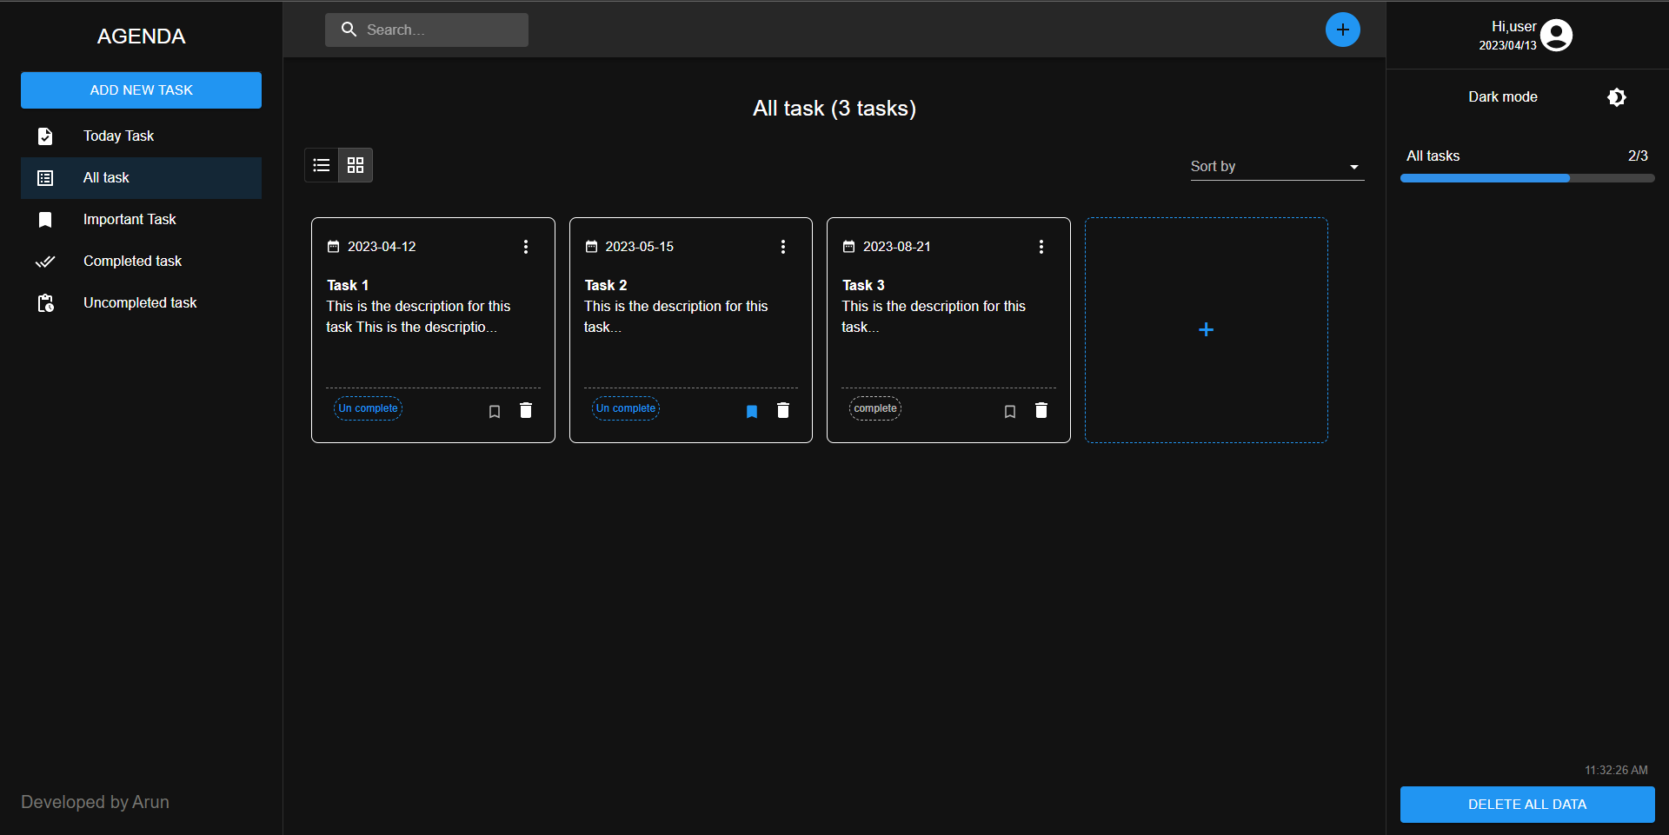Click the 'All task (3 tasks)' heading
The height and width of the screenshot is (835, 1669).
(834, 109)
